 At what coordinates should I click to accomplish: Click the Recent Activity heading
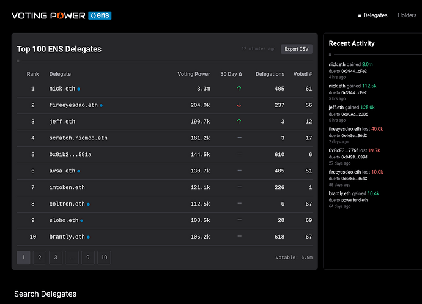352,43
